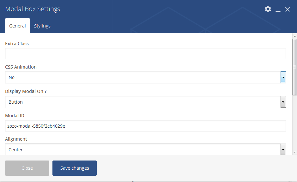Click the Extra Class field label
Viewport: 297px width, 182px height.
(x=17, y=44)
